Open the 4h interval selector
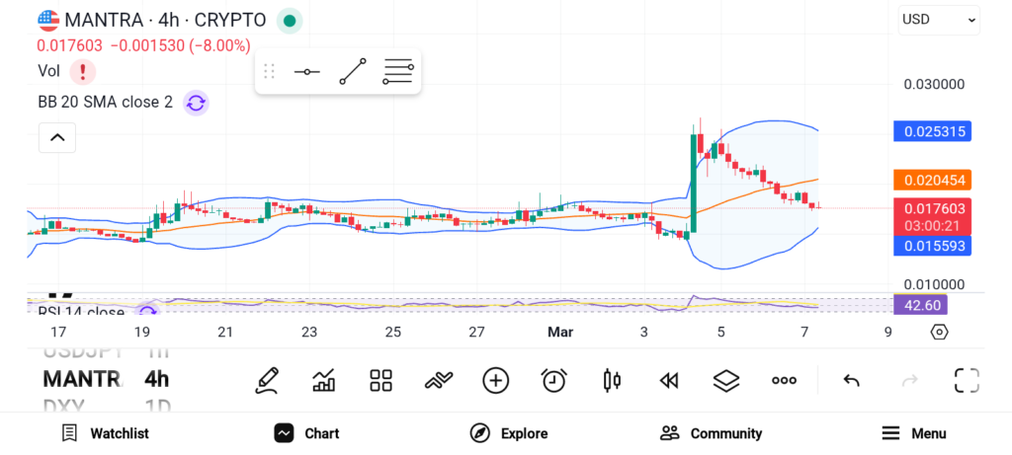Image resolution: width=1012 pixels, height=455 pixels. pyautogui.click(x=156, y=379)
